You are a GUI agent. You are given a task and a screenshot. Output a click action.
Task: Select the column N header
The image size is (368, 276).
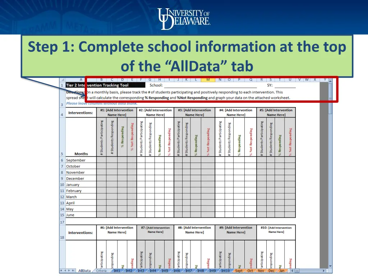point(220,79)
